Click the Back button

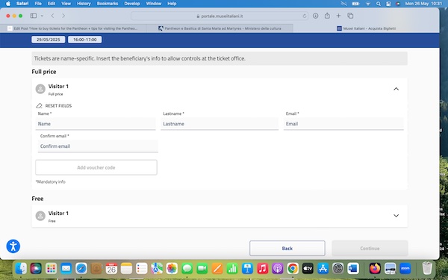(287, 249)
